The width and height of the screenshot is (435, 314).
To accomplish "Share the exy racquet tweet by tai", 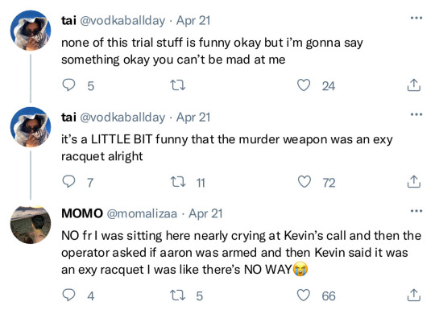I will [413, 182].
